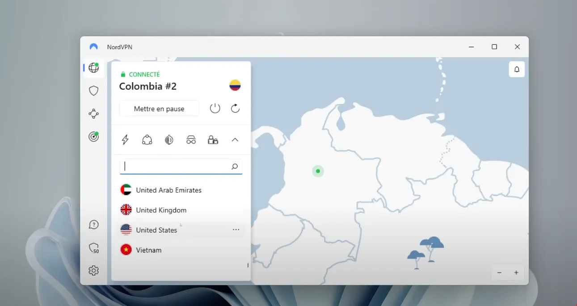
Task: Disconnect using the power icon
Action: pyautogui.click(x=215, y=108)
